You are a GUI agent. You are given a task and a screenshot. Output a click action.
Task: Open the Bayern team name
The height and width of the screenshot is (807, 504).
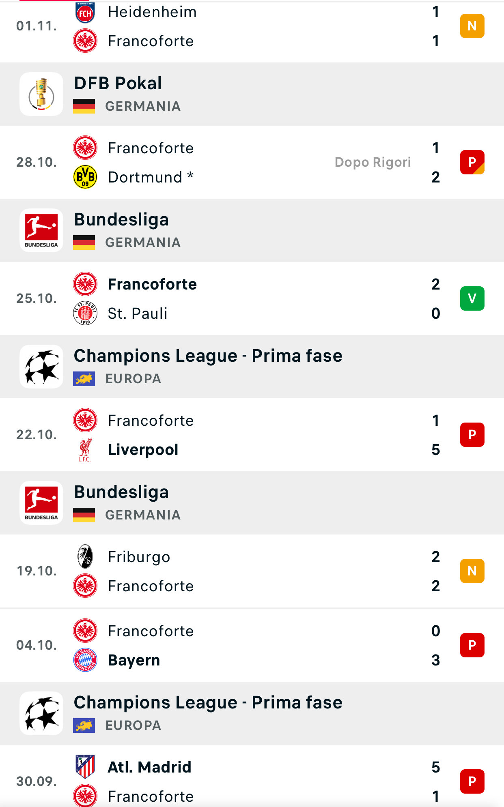pyautogui.click(x=134, y=660)
